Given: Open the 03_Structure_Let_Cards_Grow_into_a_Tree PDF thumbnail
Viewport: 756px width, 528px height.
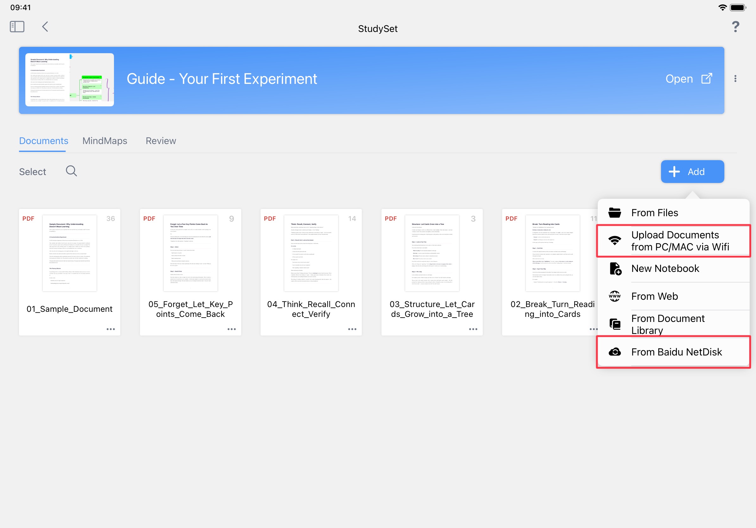Looking at the screenshot, I should [432, 253].
